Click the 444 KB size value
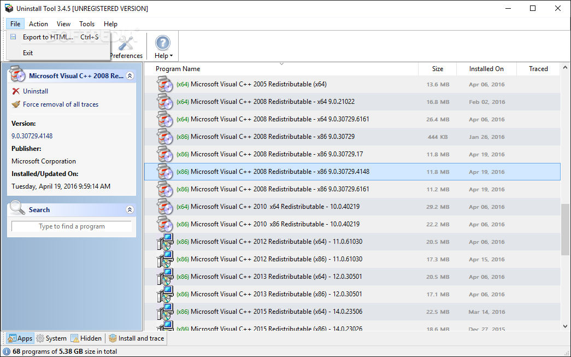571x357 pixels. point(438,137)
